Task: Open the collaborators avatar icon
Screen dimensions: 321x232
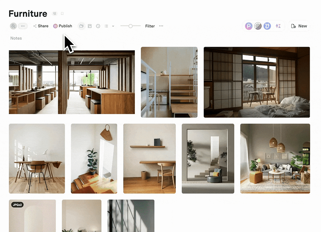Action: (13, 26)
